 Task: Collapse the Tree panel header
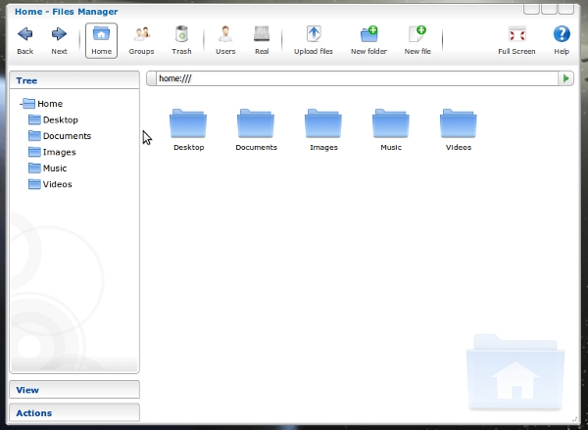[x=74, y=80]
